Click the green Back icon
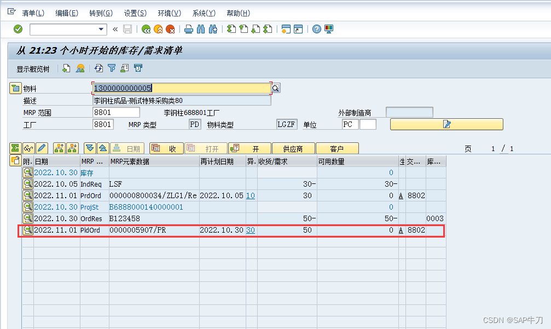The width and height of the screenshot is (551, 329). 146,29
